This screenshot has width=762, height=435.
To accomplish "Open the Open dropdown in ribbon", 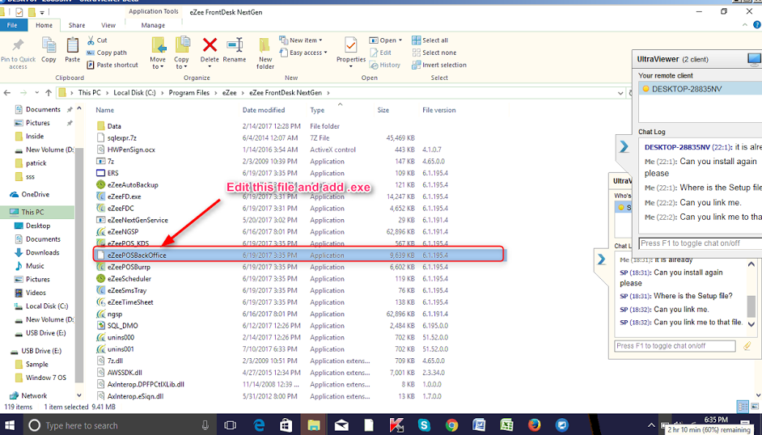I will [x=385, y=40].
